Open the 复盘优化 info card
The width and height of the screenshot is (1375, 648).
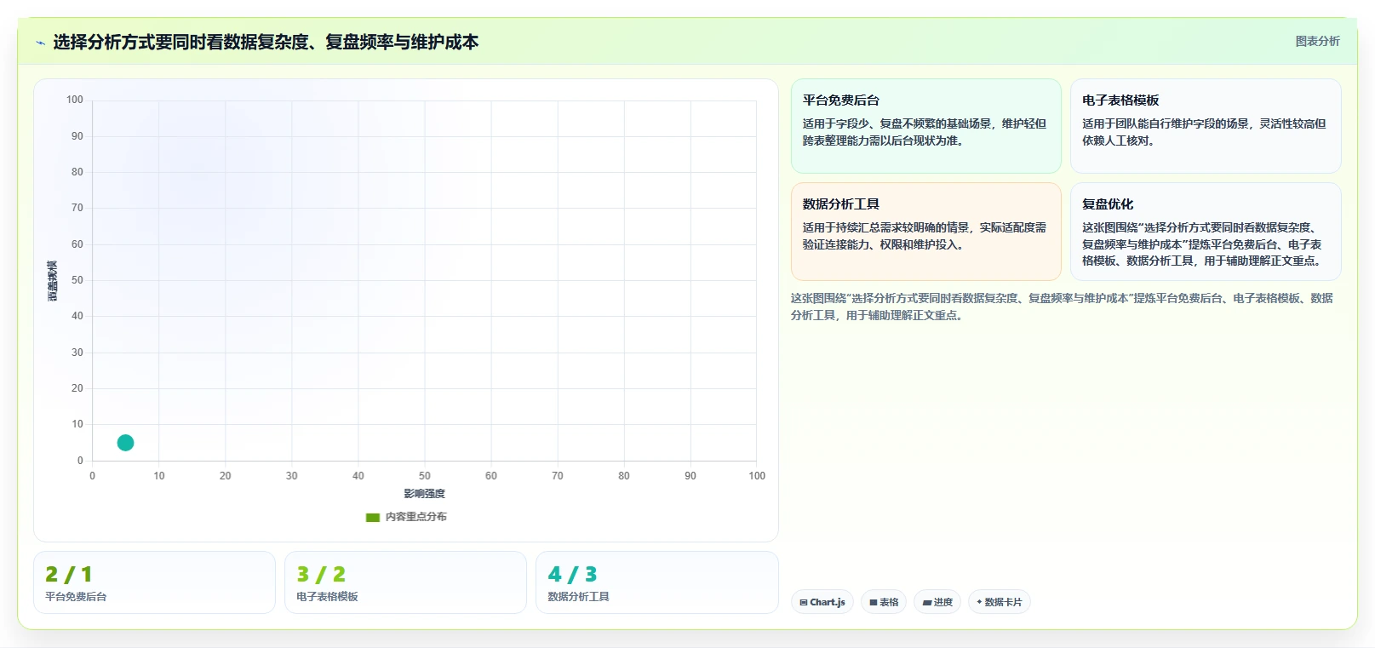point(1206,232)
